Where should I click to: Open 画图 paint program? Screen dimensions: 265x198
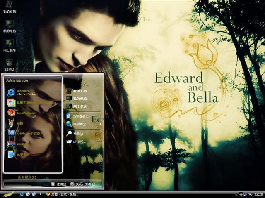[16, 123]
